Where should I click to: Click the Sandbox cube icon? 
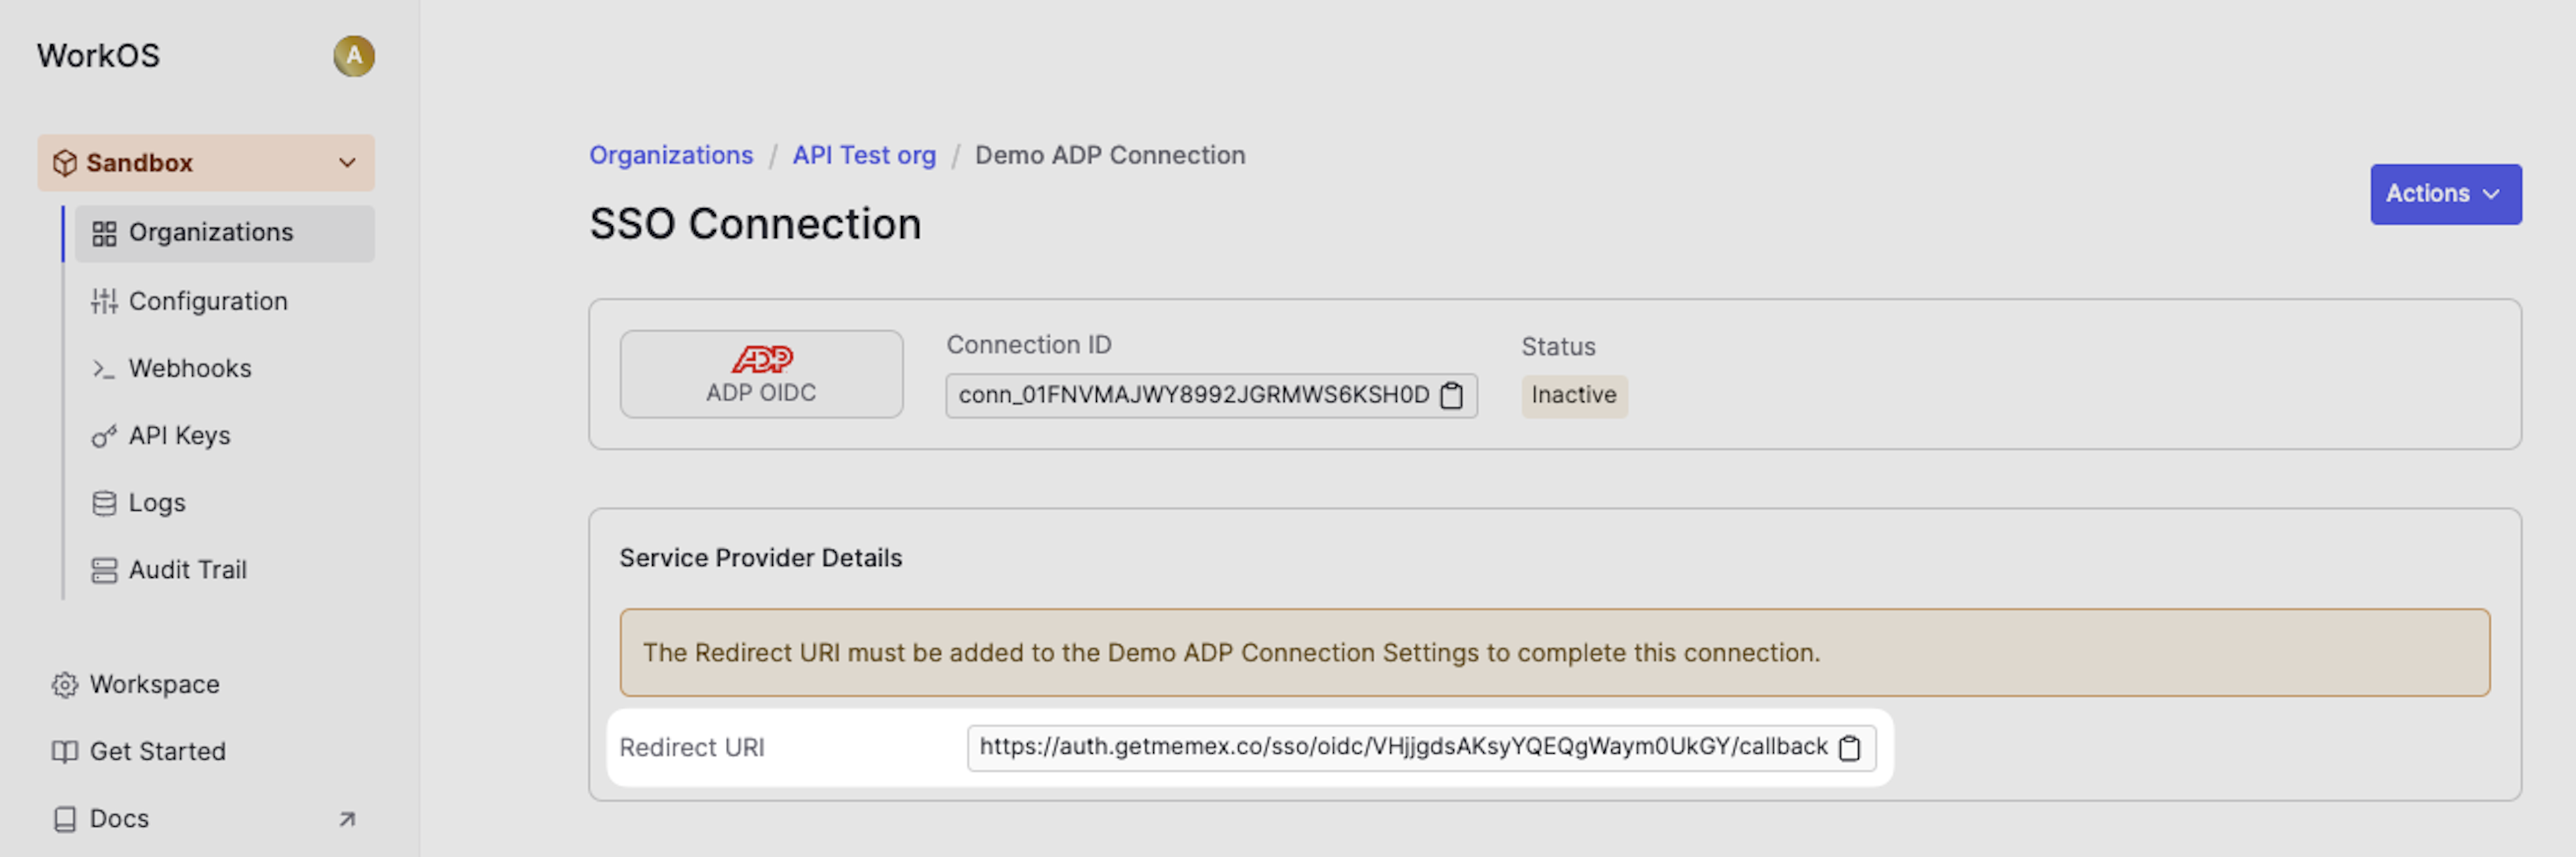(65, 163)
